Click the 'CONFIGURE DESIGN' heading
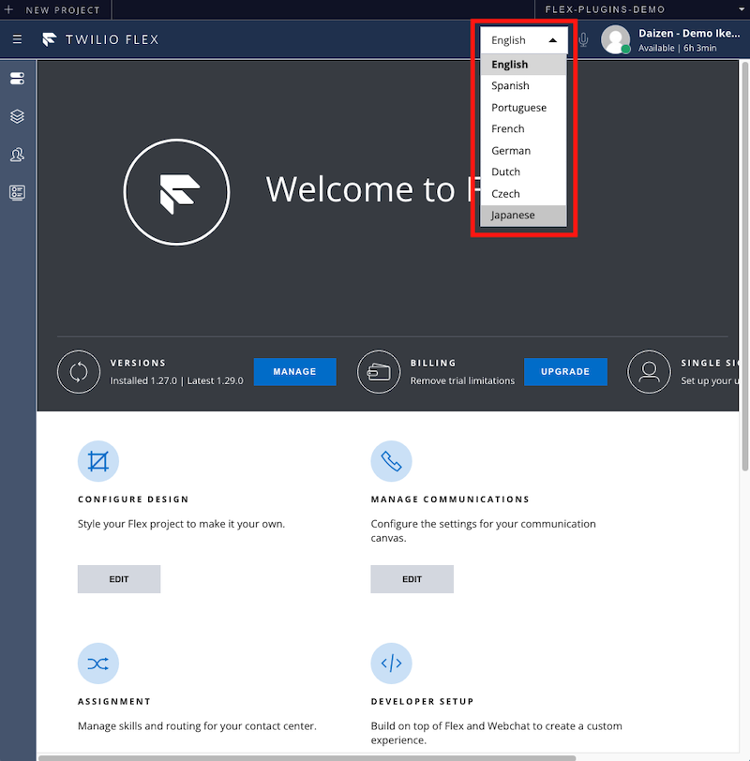 coord(133,500)
